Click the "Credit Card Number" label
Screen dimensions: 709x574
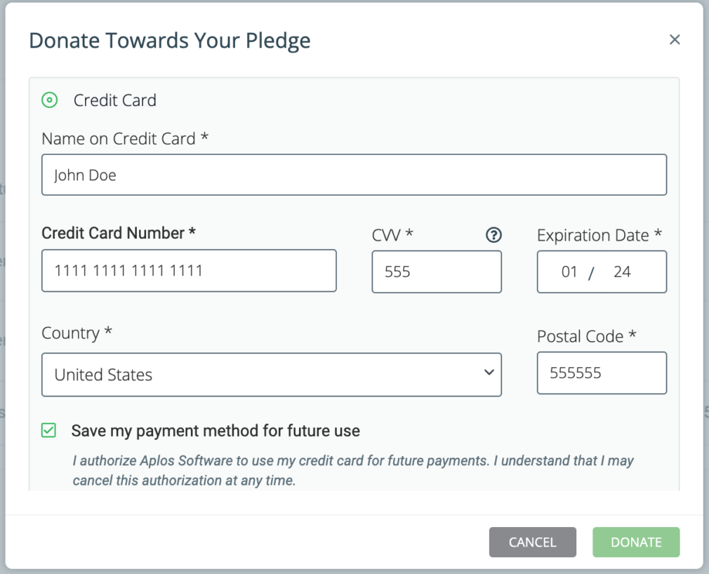(118, 233)
